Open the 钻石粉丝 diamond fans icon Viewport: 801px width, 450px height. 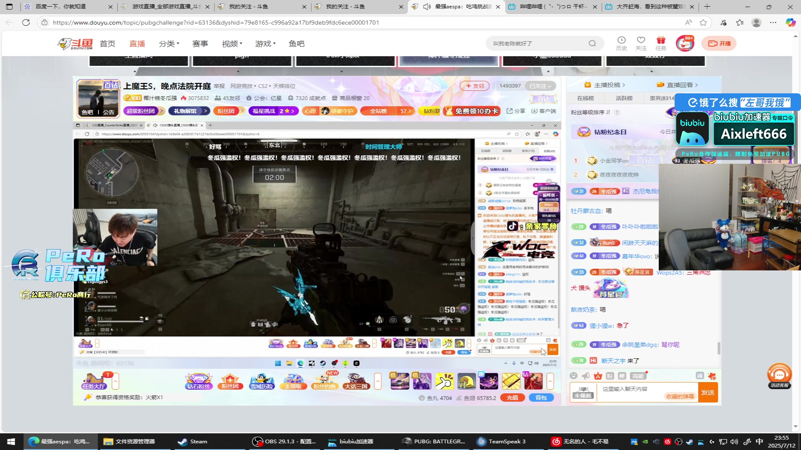click(x=199, y=381)
